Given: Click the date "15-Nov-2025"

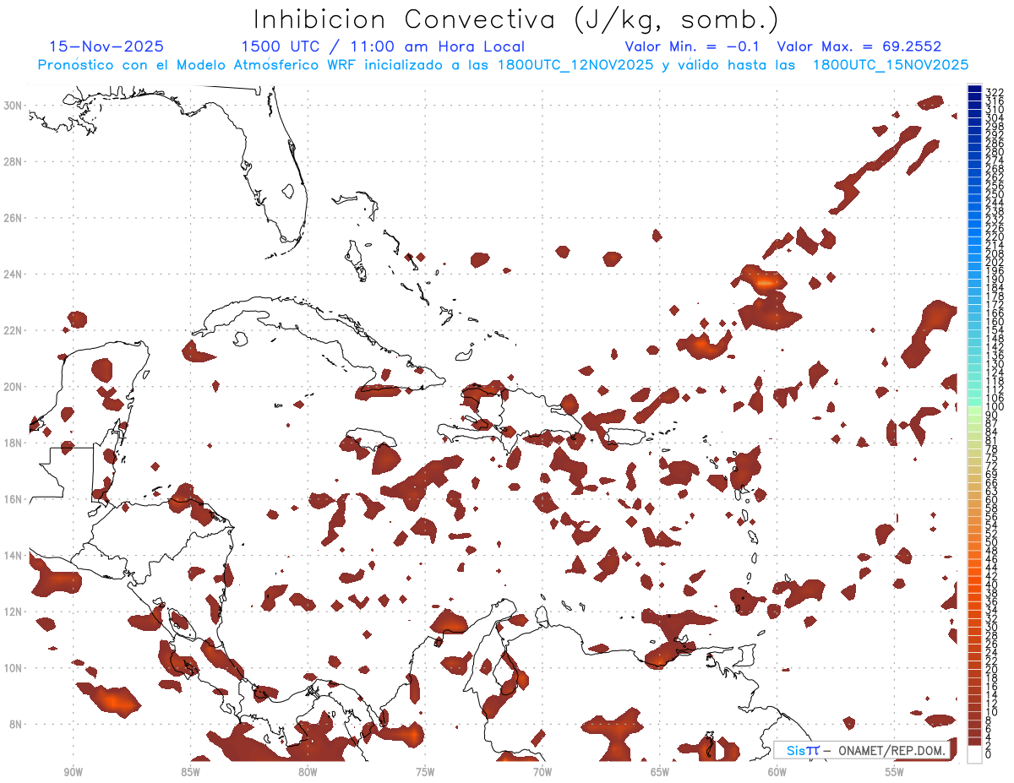Looking at the screenshot, I should coord(106,46).
